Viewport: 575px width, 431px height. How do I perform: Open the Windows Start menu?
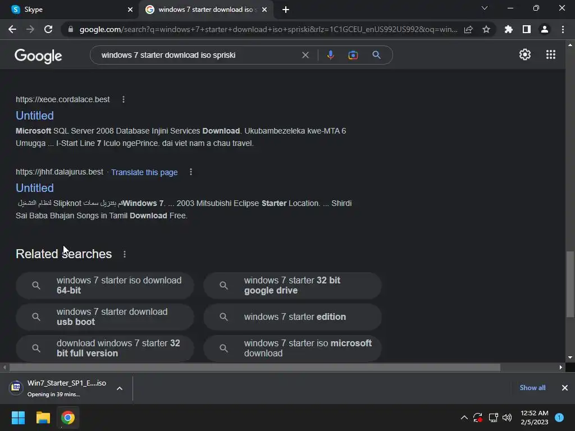click(18, 418)
